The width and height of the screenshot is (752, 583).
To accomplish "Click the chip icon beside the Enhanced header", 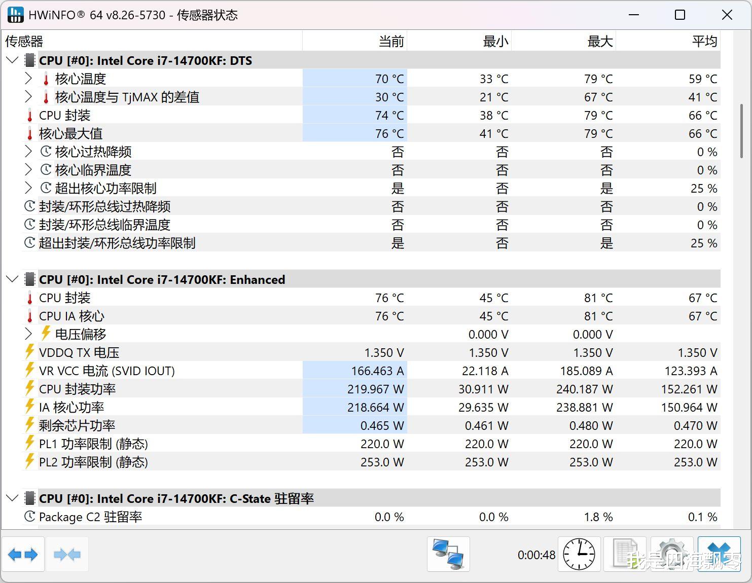I will pos(30,280).
